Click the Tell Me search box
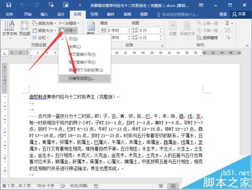252x190 pixels. pos(178,15)
